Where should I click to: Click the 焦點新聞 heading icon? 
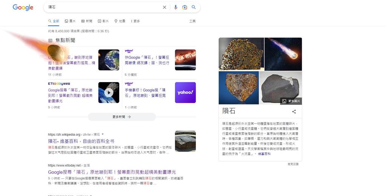pos(50,40)
